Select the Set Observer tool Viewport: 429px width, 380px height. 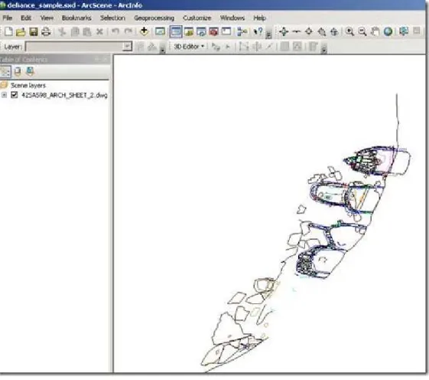pyautogui.click(x=334, y=32)
